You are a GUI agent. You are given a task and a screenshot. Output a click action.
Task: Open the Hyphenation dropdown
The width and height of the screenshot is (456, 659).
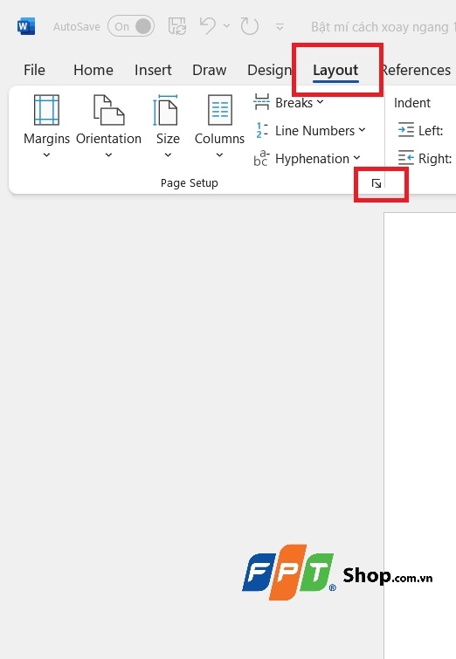[x=356, y=158]
